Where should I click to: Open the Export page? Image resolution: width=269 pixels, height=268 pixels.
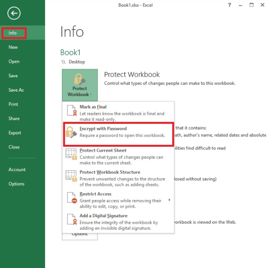tap(15, 133)
